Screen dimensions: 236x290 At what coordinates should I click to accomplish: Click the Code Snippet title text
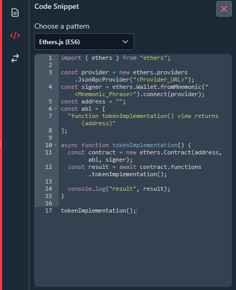[57, 7]
